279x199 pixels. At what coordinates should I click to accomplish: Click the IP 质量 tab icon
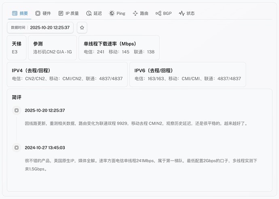coord(61,13)
